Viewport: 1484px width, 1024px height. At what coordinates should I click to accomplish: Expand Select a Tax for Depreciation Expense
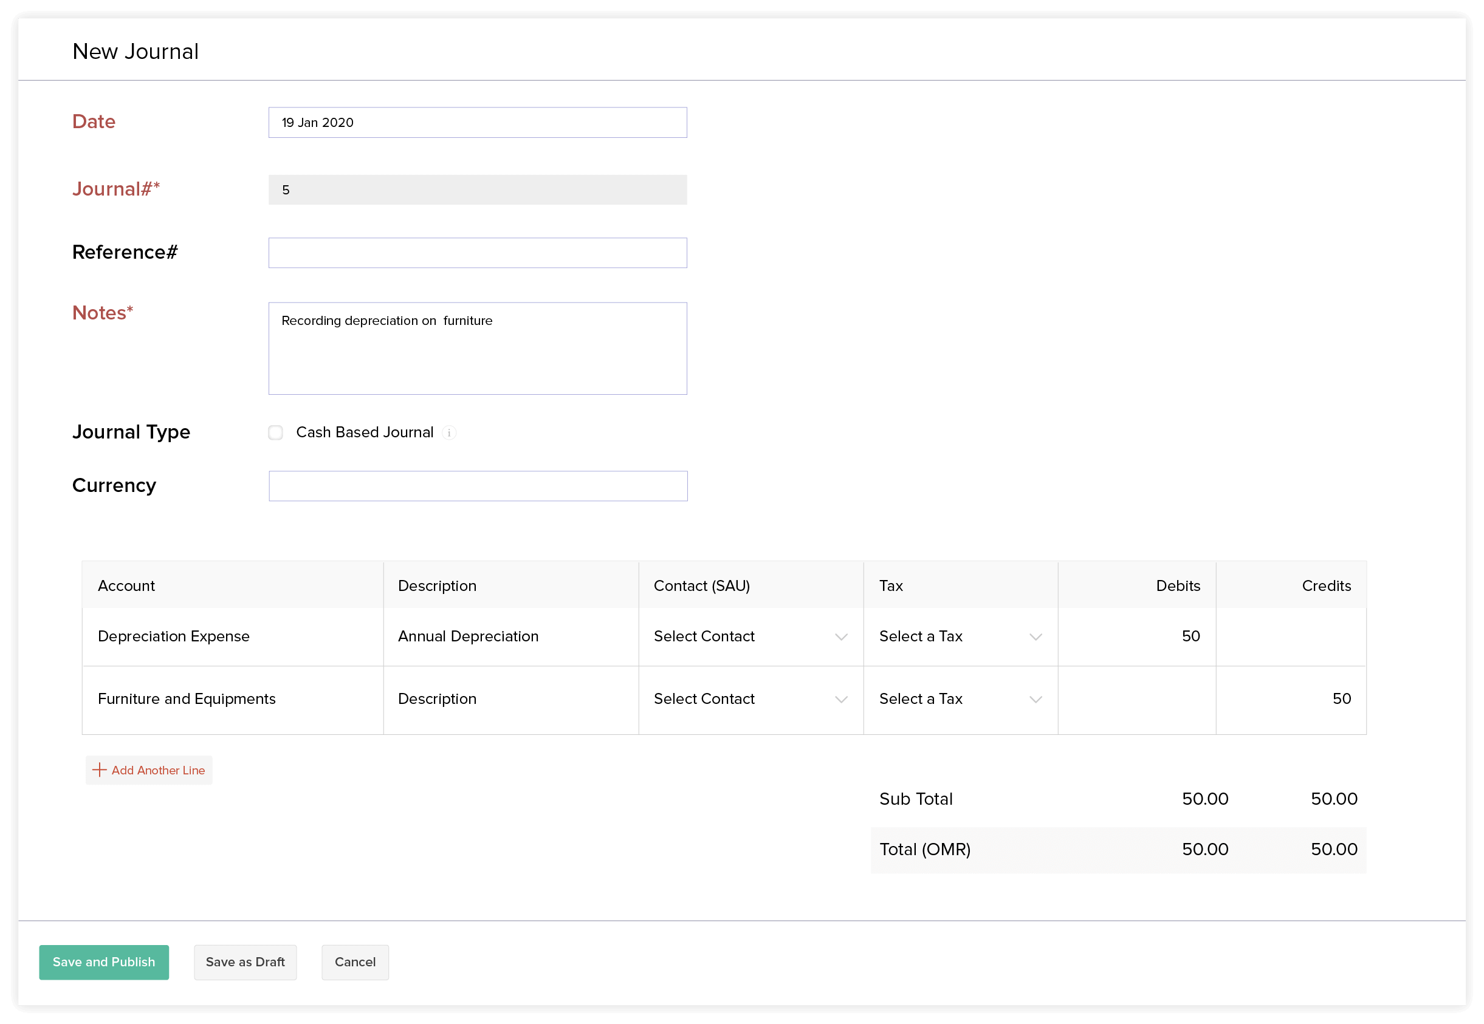(x=960, y=637)
